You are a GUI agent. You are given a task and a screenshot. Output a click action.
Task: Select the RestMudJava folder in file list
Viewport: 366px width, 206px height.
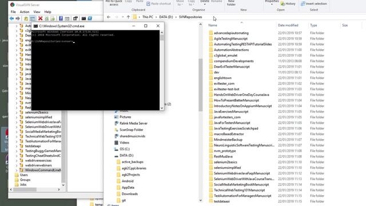pos(223,156)
